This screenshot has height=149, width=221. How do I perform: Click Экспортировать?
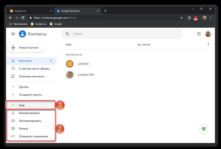coord(31,121)
